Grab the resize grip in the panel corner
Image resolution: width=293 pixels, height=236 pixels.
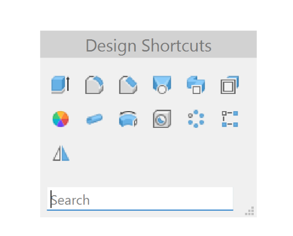coord(249,211)
